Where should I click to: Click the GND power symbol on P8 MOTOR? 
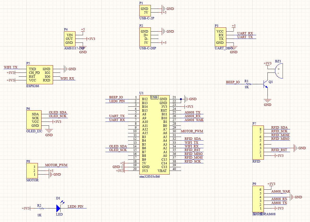55,174
